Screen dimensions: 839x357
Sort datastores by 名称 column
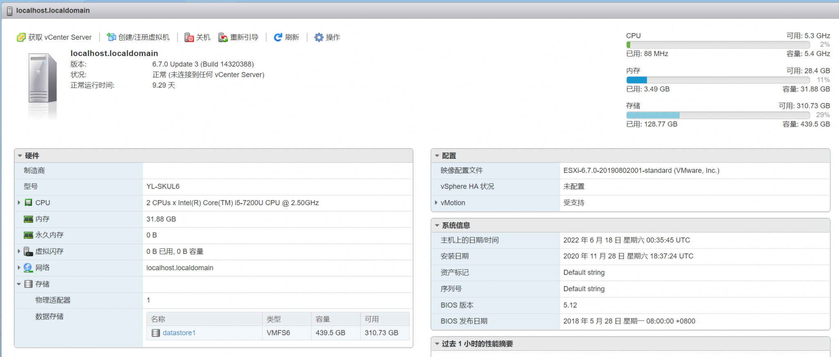coord(204,319)
